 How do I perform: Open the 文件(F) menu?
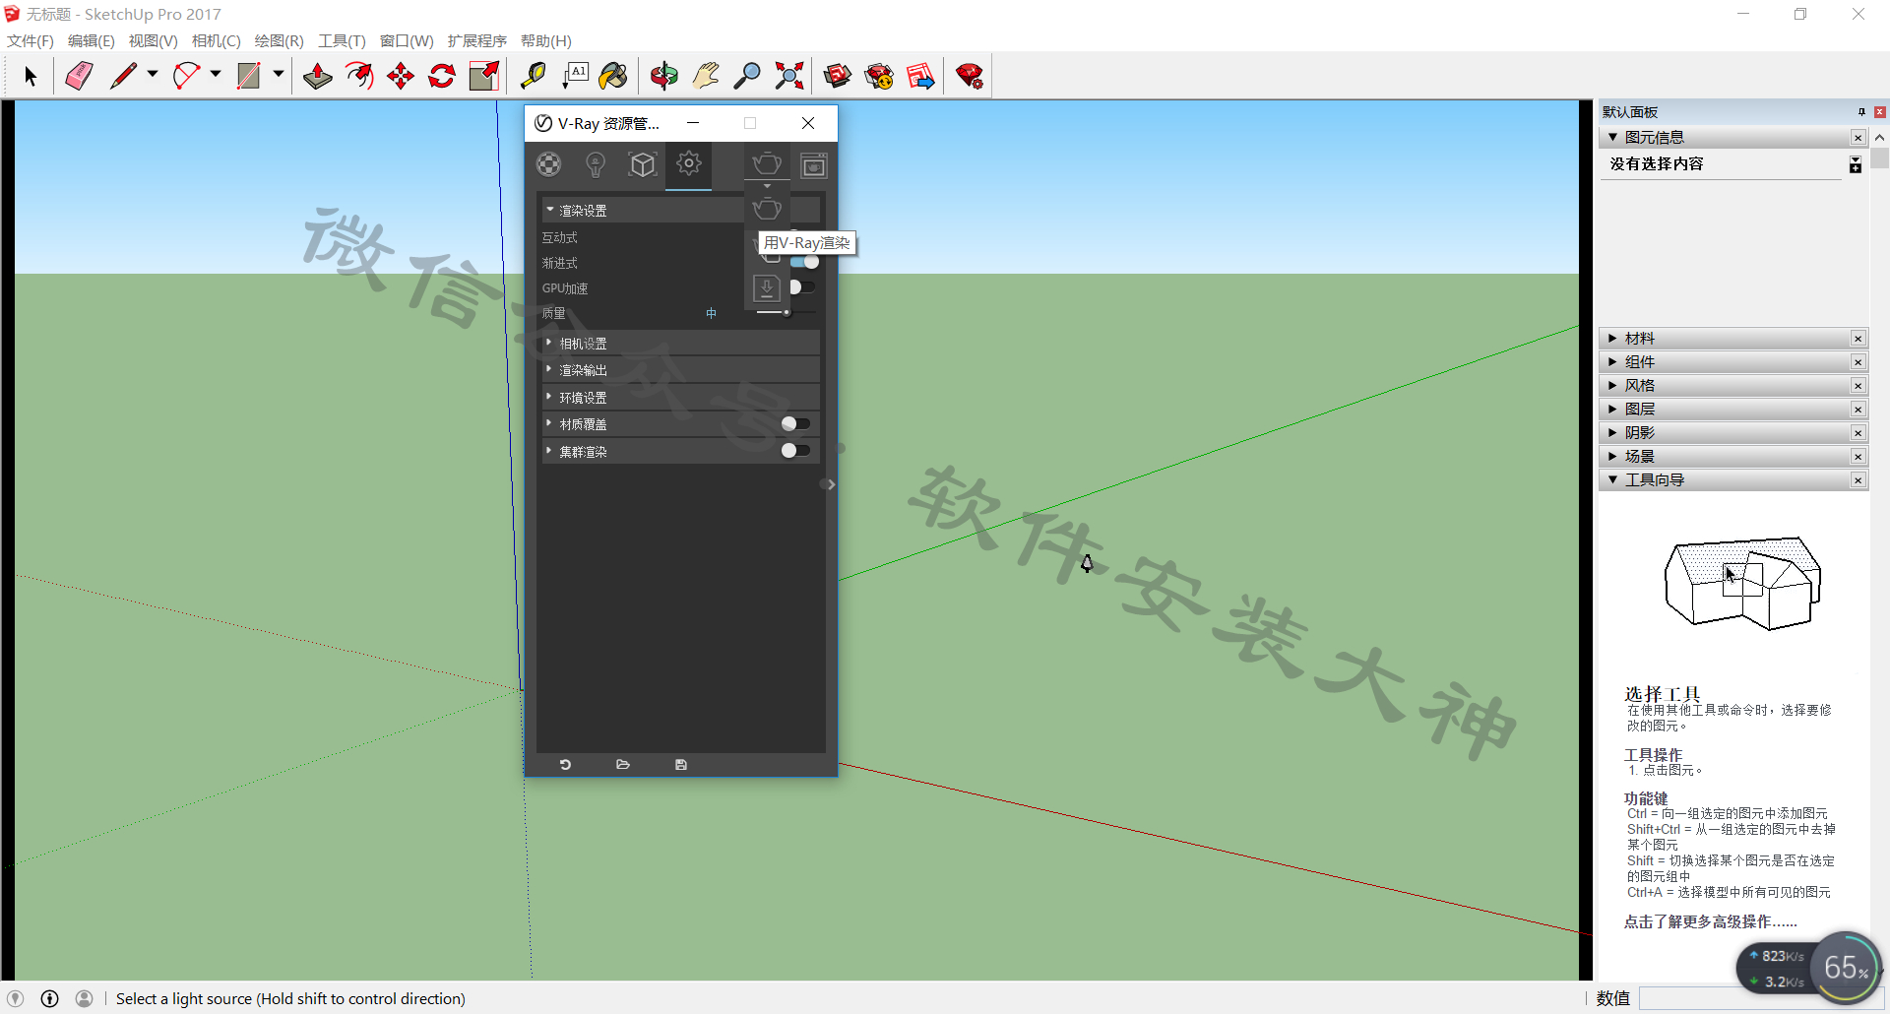pos(31,40)
